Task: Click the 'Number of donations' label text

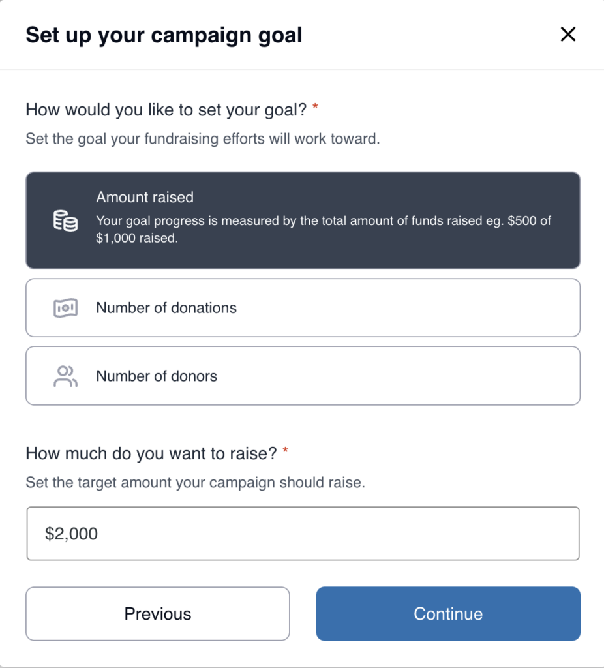Action: [x=166, y=307]
